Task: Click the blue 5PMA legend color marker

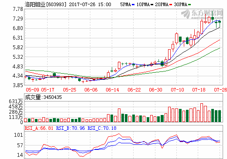Action: (x=133, y=5)
